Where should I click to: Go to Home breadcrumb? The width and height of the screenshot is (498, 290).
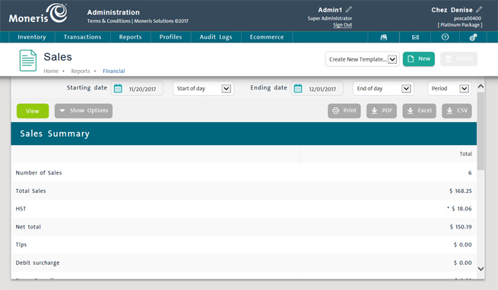tap(51, 71)
